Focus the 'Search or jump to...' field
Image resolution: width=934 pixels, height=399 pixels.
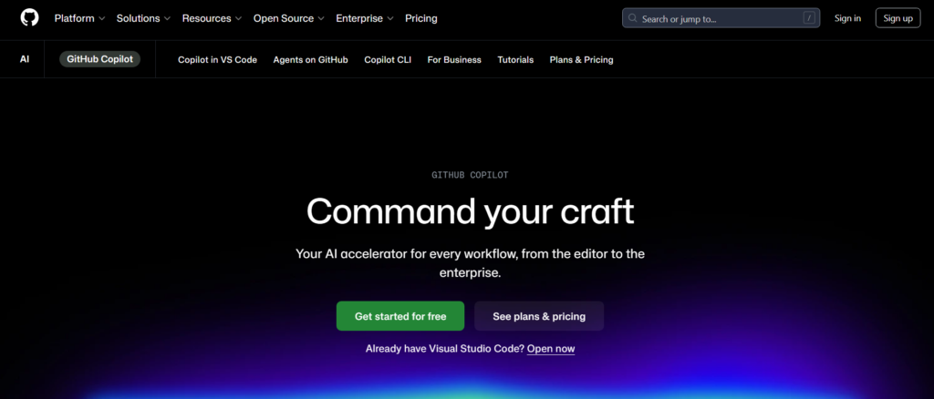tap(721, 18)
